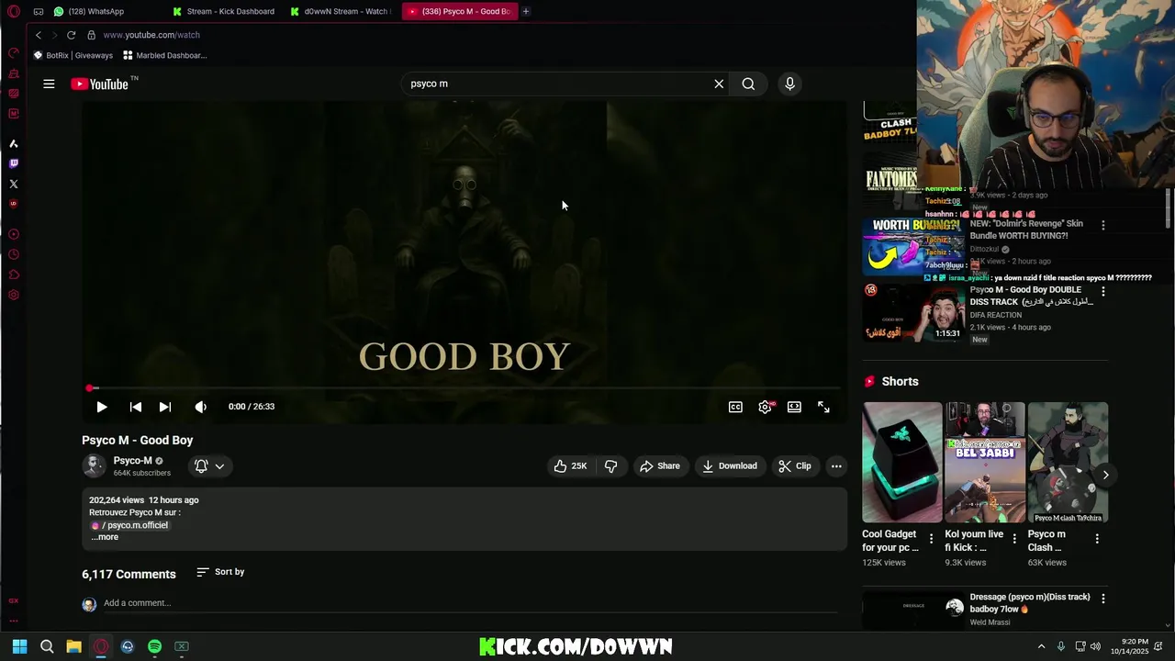Mute the video player volume
Image resolution: width=1175 pixels, height=661 pixels.
click(200, 407)
